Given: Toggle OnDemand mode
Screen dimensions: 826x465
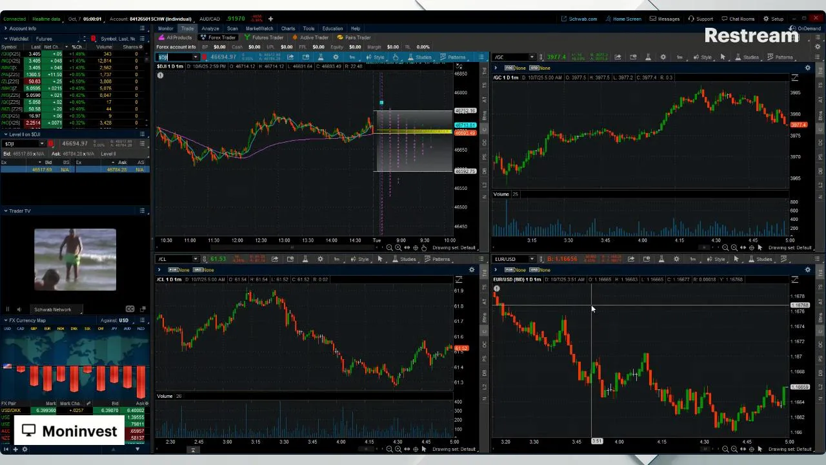Looking at the screenshot, I should click(805, 28).
